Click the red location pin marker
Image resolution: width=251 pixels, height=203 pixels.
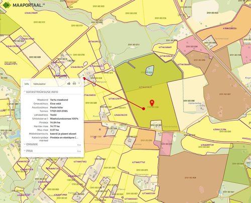pyautogui.click(x=152, y=103)
